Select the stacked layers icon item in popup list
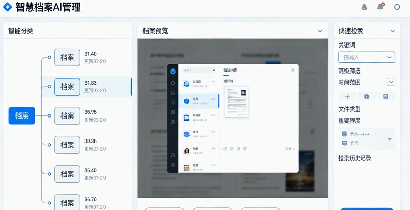This screenshot has height=210, width=410. pos(199,134)
